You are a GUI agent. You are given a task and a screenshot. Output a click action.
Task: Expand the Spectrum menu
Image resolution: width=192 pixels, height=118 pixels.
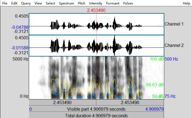66,3
